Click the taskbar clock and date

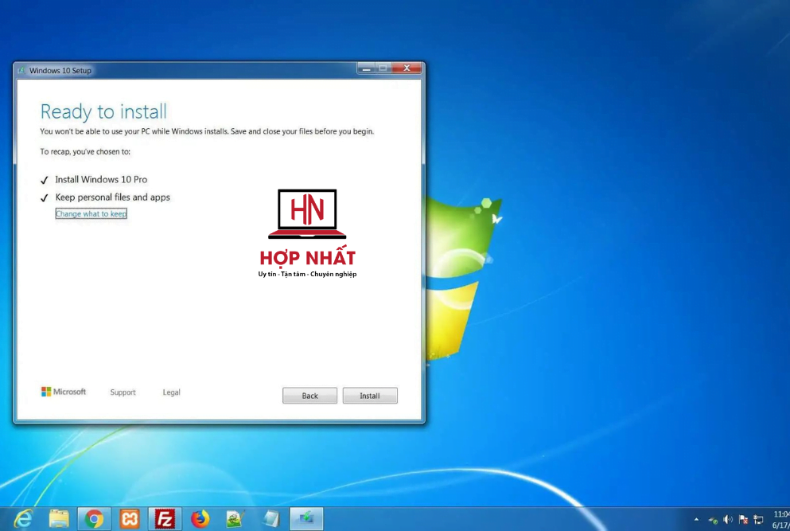pyautogui.click(x=780, y=519)
